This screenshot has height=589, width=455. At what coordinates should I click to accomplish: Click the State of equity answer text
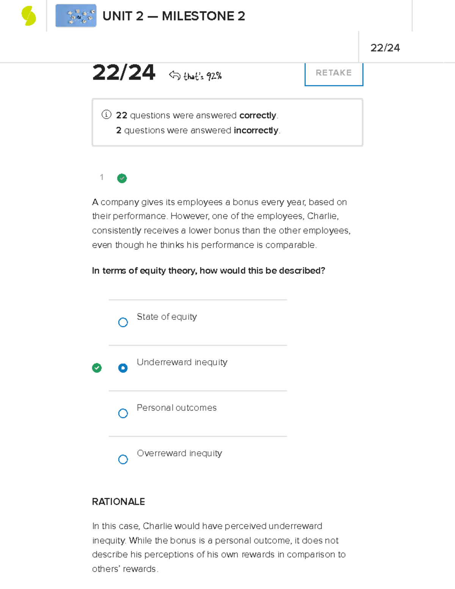tap(167, 317)
